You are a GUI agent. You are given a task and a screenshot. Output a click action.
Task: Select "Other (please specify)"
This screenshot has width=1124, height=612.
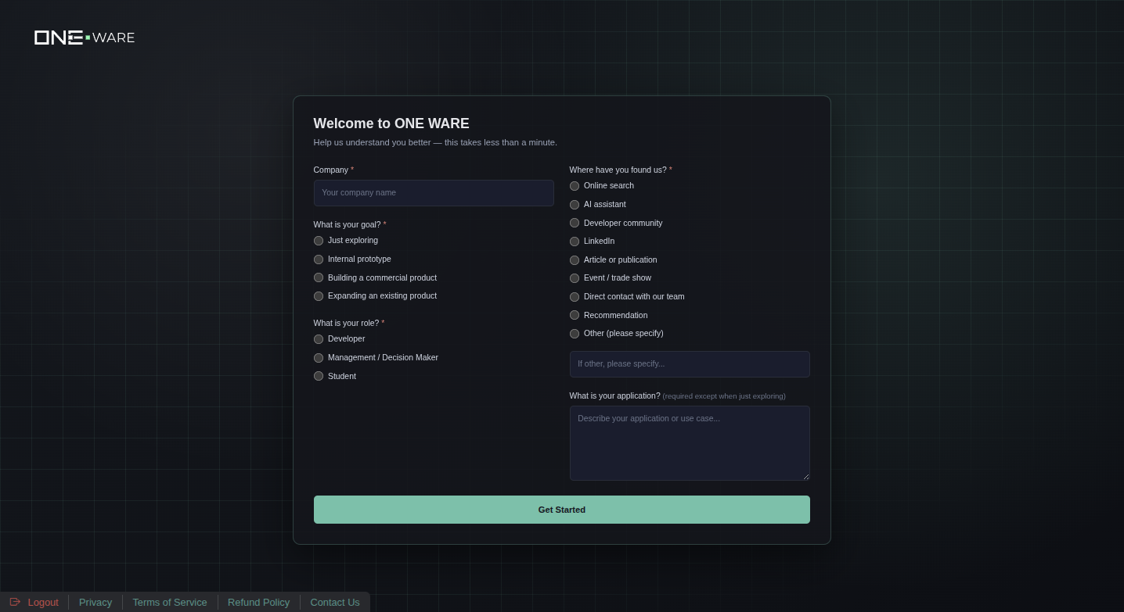tap(575, 334)
